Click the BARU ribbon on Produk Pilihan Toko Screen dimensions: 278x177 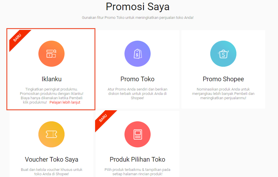103,118
